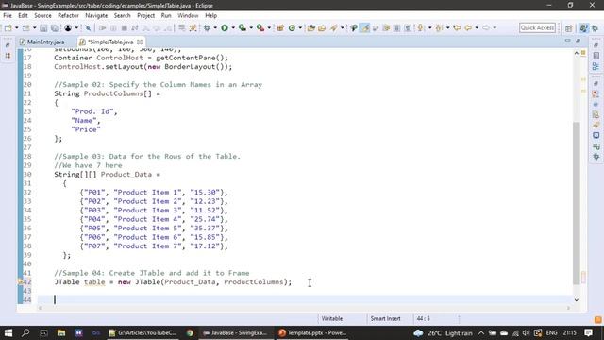Expand the Run configurations dropdown arrow

233,27
